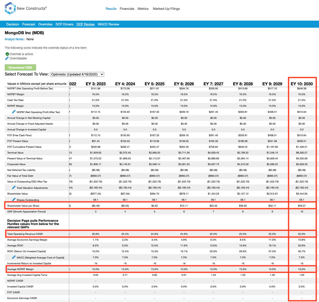Viewport: 319px width, 302px height.
Task: Click the 'NOPBT (Net Operating Profit Before Tax)' row label
Action: click(30, 89)
